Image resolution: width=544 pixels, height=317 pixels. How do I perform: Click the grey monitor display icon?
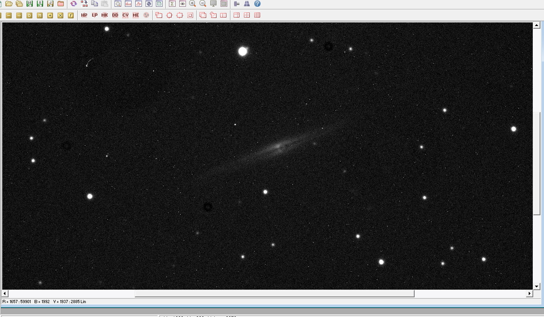pyautogui.click(x=213, y=4)
